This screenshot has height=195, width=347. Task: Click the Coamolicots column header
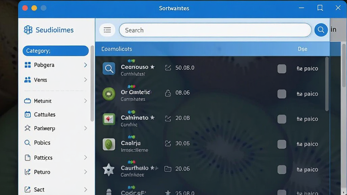click(x=117, y=49)
